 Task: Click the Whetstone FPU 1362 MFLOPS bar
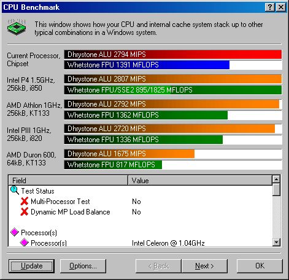point(146,115)
